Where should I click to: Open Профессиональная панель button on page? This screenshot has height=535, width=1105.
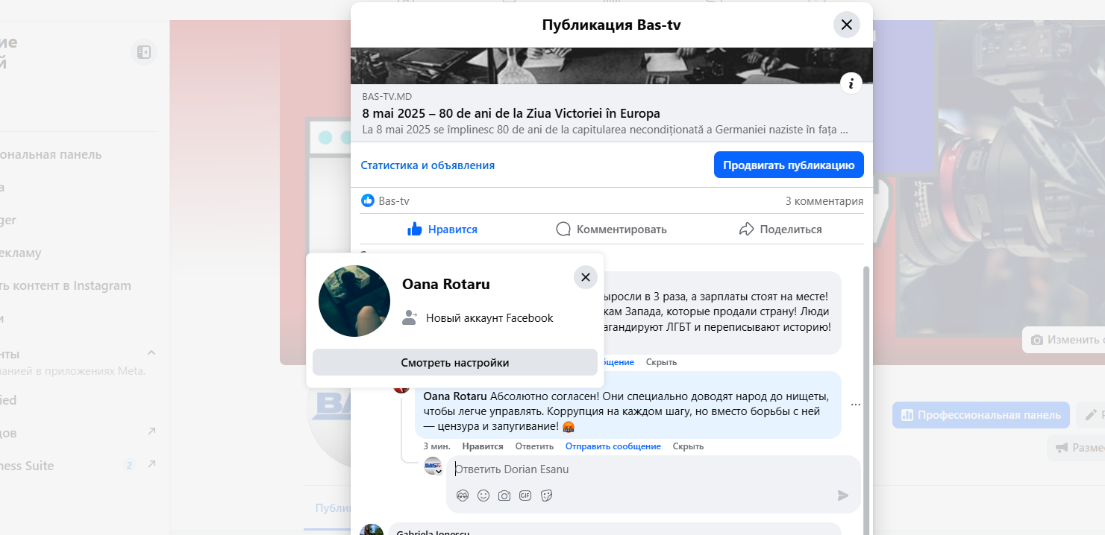pyautogui.click(x=981, y=415)
